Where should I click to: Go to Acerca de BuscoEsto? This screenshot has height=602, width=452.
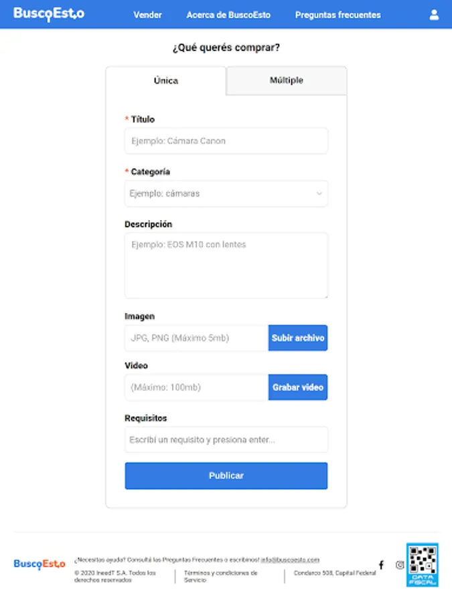click(x=228, y=15)
